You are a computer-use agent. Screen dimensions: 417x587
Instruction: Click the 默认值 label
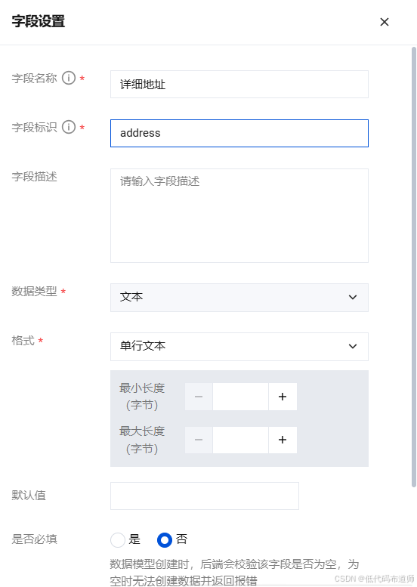[29, 495]
